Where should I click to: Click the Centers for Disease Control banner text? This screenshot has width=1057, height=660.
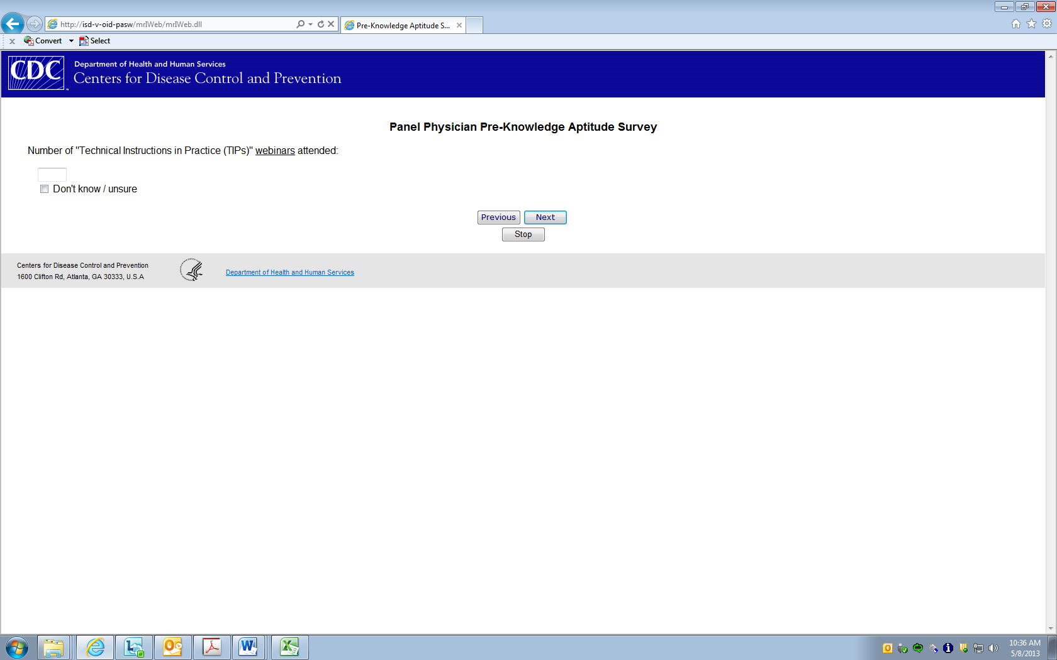pyautogui.click(x=208, y=78)
